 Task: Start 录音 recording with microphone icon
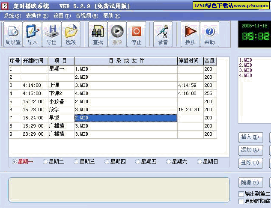163,34
